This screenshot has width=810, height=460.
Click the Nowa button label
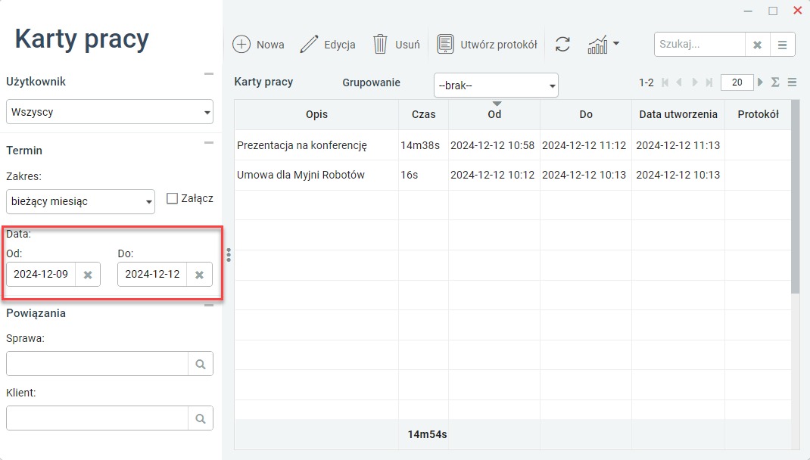pos(270,45)
